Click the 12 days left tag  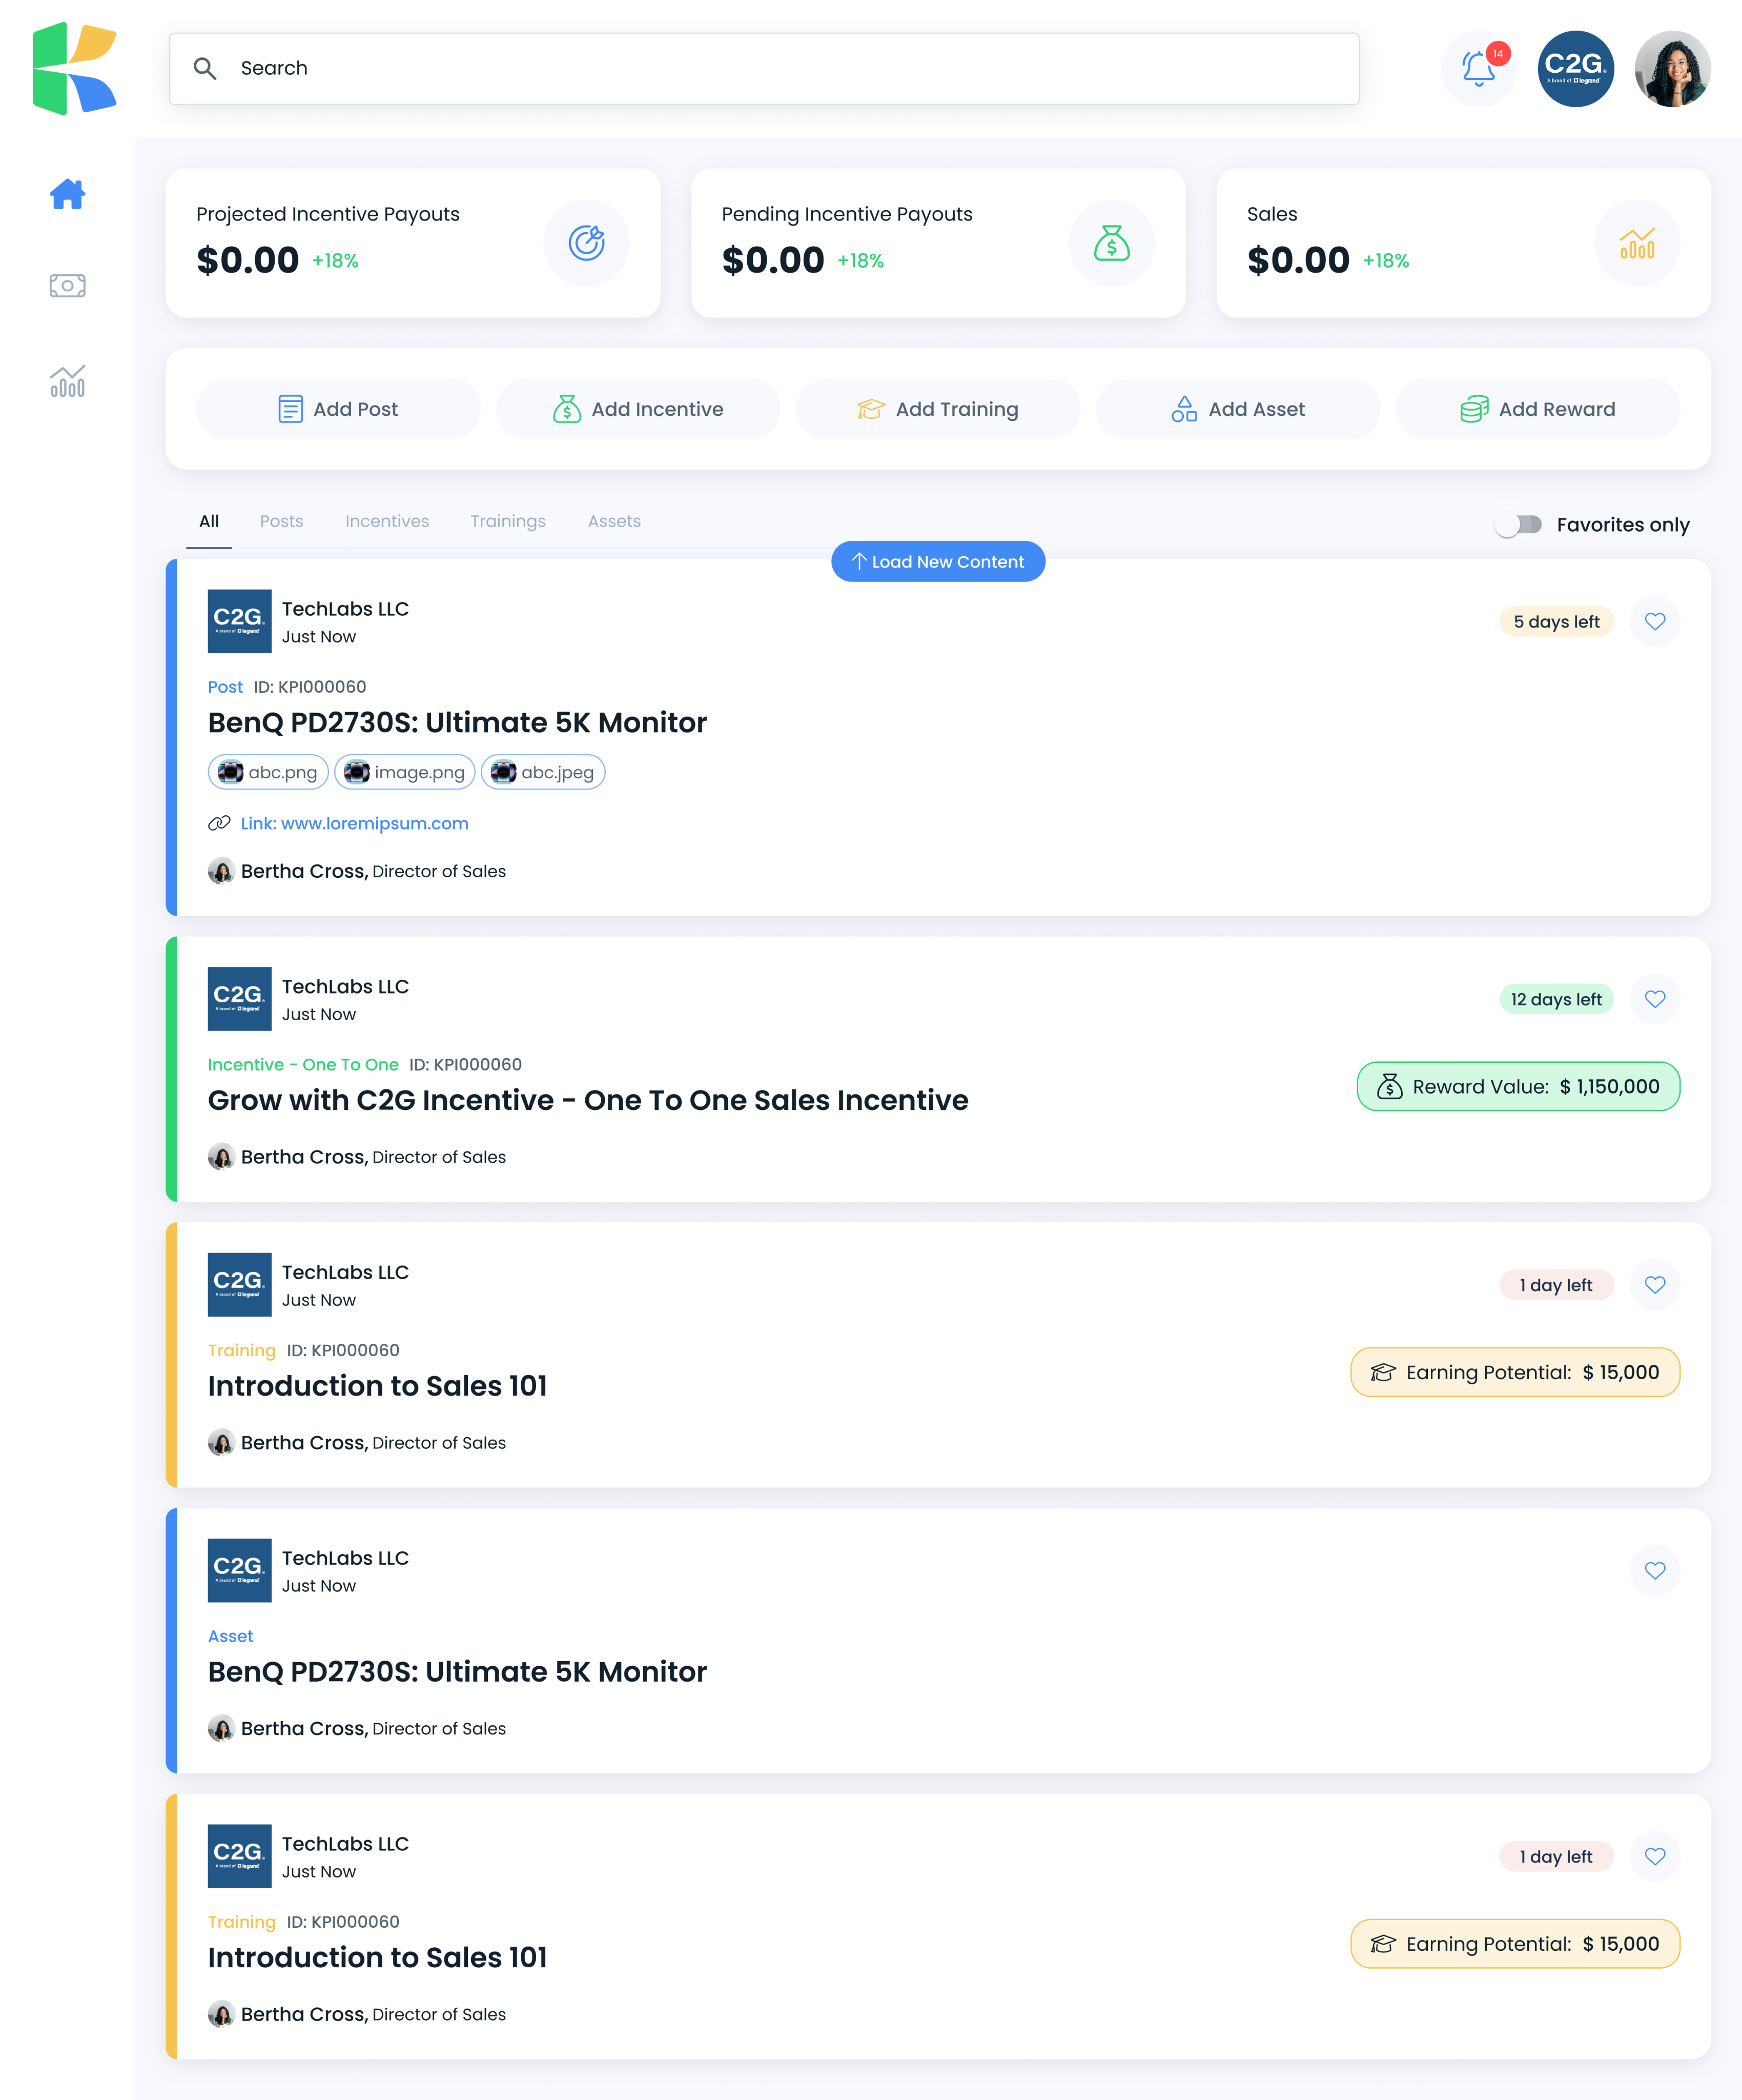(x=1556, y=999)
